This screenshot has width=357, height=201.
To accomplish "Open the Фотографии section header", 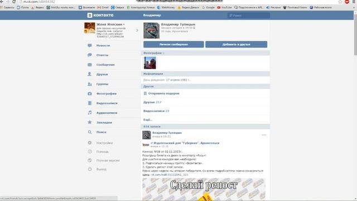I will coord(205,53).
